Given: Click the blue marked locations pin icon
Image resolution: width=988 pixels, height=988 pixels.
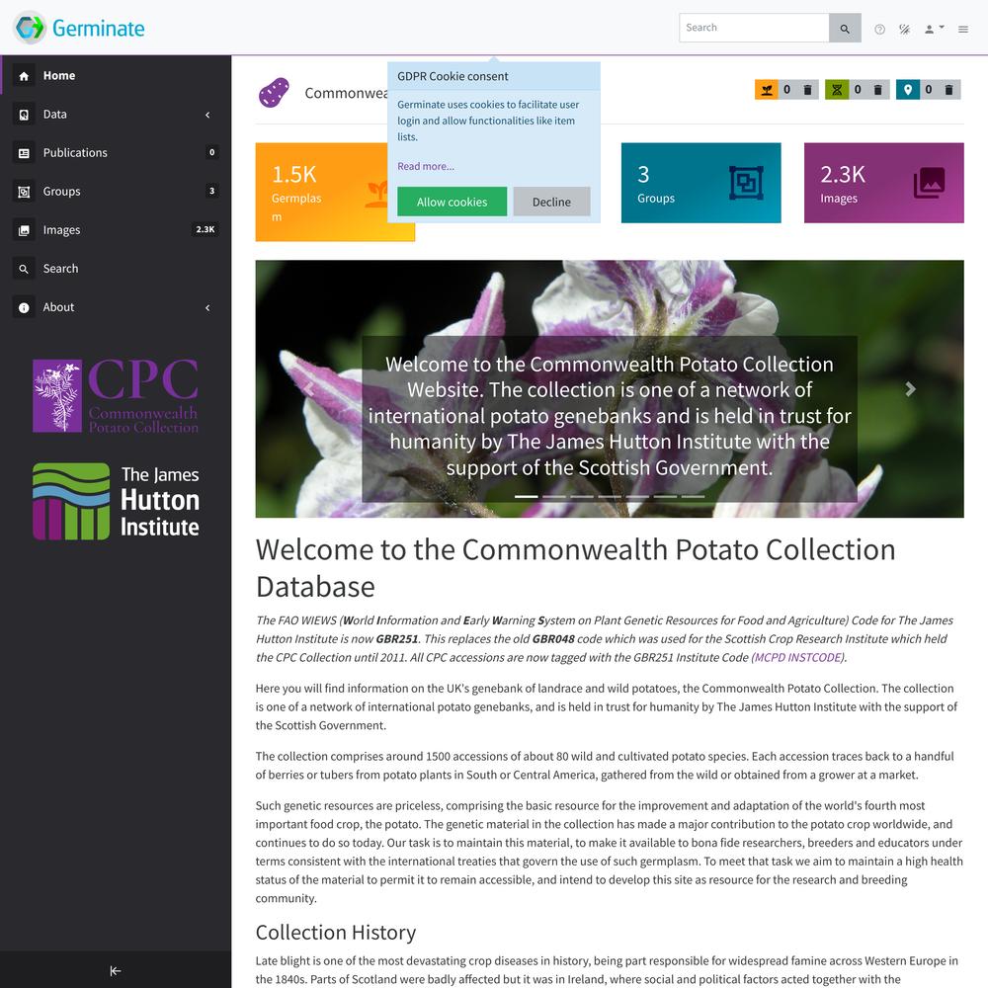Looking at the screenshot, I should [x=907, y=90].
